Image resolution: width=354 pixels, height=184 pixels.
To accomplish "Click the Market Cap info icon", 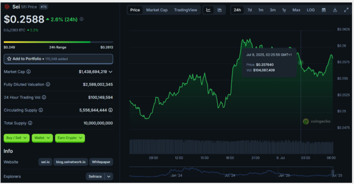I will [29, 71].
